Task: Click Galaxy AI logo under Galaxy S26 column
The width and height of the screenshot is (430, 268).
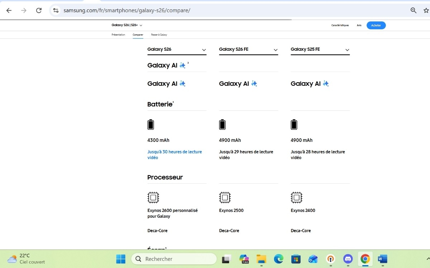Action: 167,84
